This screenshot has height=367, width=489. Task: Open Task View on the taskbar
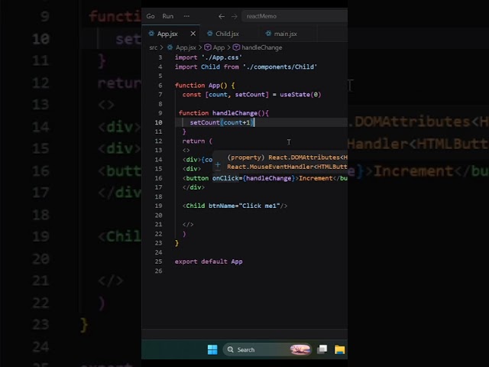322,349
